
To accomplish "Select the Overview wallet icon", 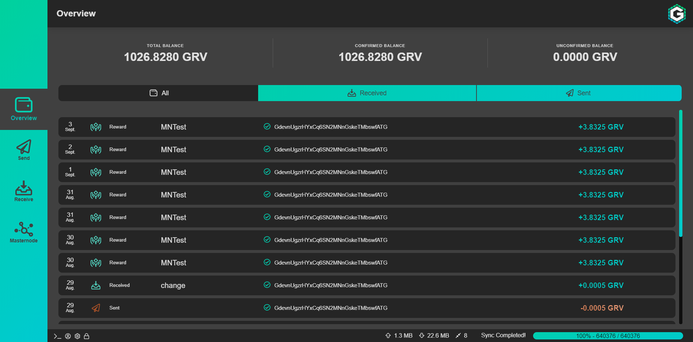I will [24, 105].
